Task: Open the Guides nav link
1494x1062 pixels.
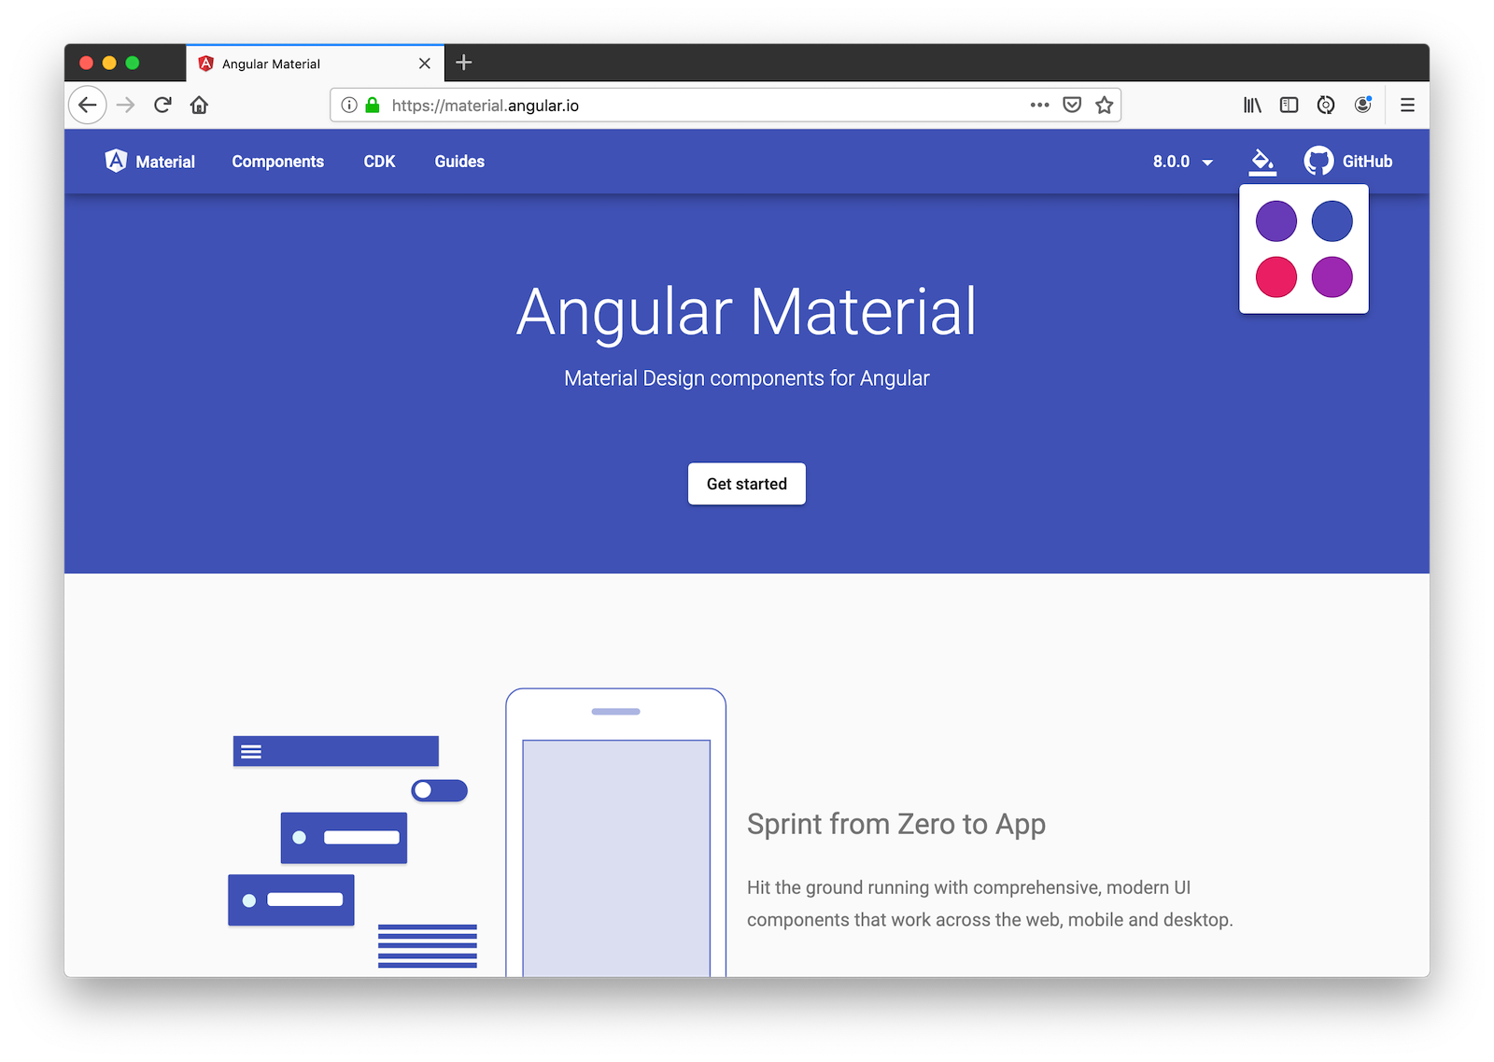Action: pyautogui.click(x=459, y=162)
